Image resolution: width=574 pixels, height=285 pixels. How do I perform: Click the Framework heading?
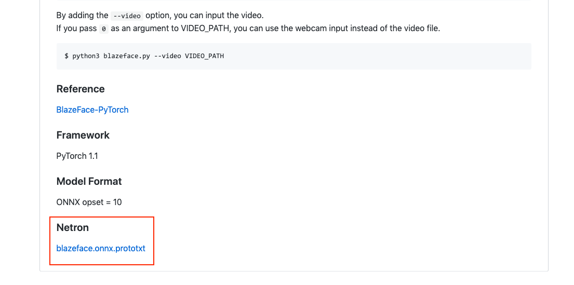click(83, 135)
